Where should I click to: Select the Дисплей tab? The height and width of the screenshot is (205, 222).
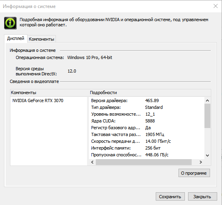(16, 38)
